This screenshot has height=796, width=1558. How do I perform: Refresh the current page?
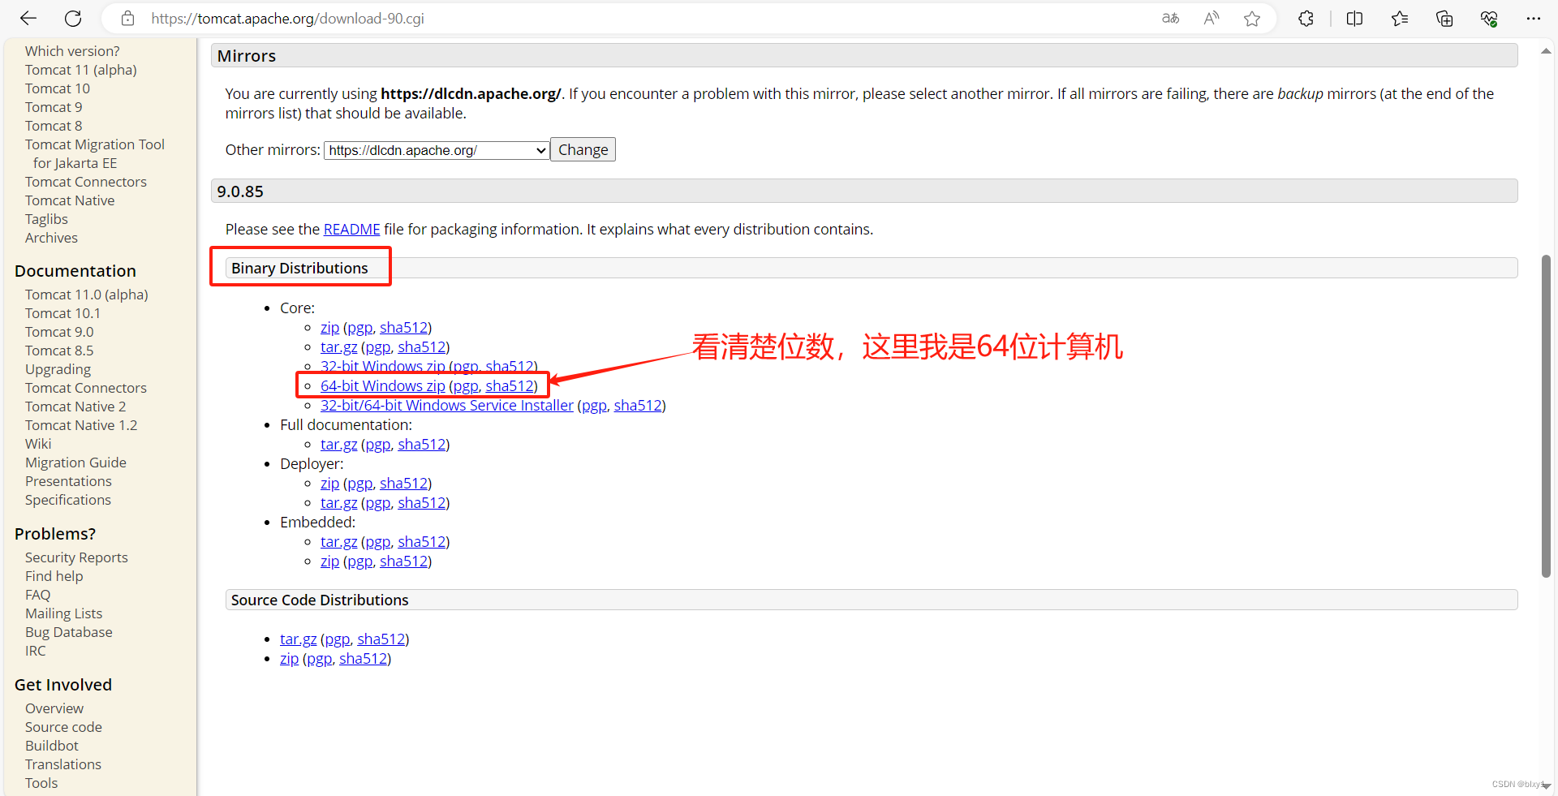click(x=72, y=18)
